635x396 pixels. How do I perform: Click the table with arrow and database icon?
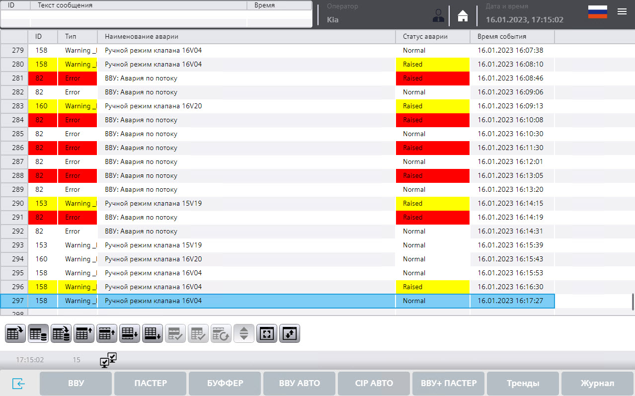61,333
